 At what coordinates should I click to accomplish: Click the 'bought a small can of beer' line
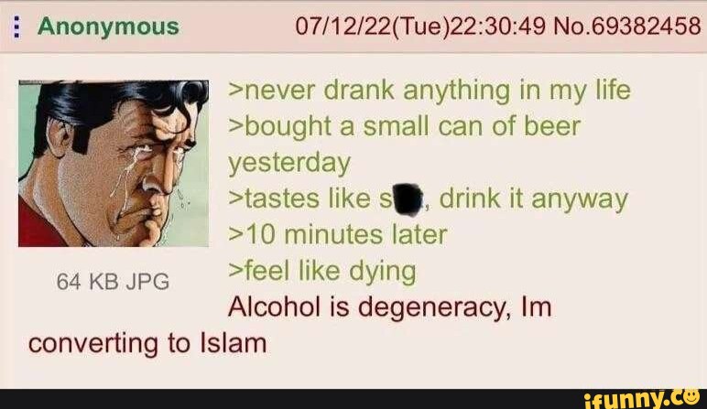click(404, 126)
